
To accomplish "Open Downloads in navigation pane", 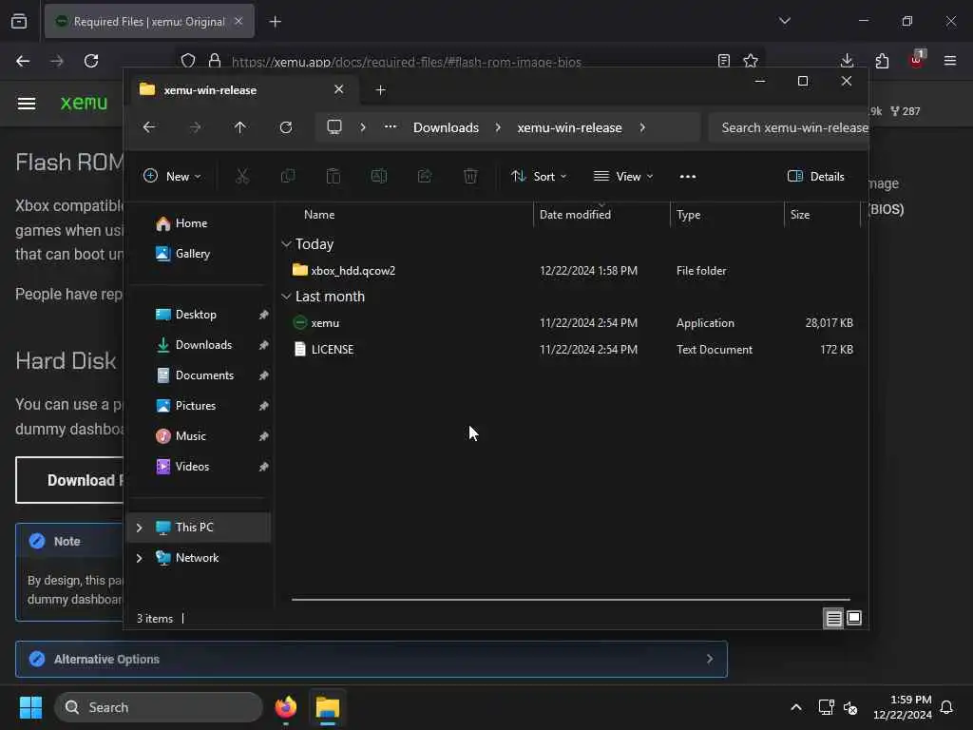I will [203, 345].
